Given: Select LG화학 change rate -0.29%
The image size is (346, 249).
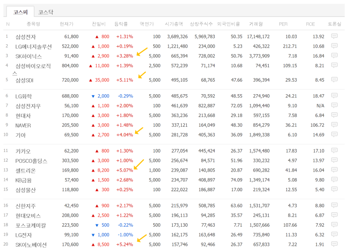Looking at the screenshot, I should (x=125, y=96).
